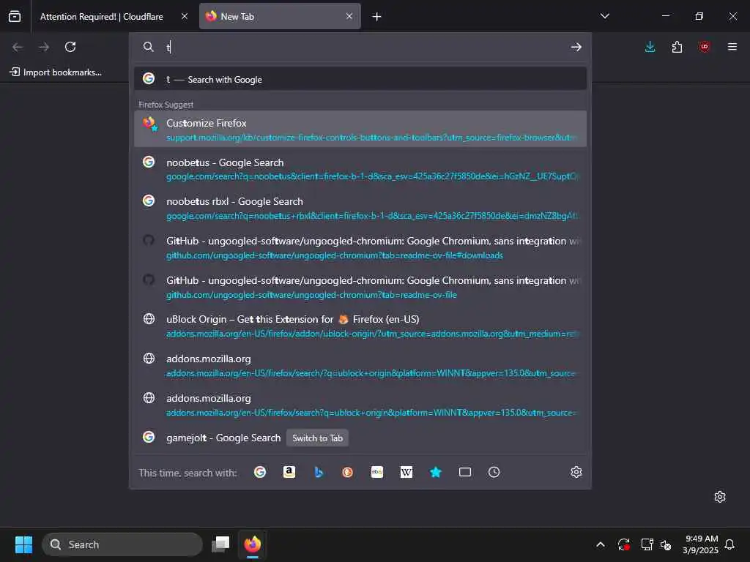This screenshot has width=750, height=562.
Task: Open the Downloads panel
Action: coord(650,47)
